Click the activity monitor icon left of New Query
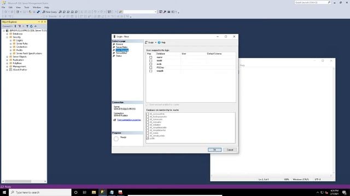Viewport: 350px width, 196px height. click(38, 12)
